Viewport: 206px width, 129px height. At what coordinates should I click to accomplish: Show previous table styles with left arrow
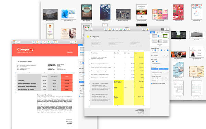point(151,39)
